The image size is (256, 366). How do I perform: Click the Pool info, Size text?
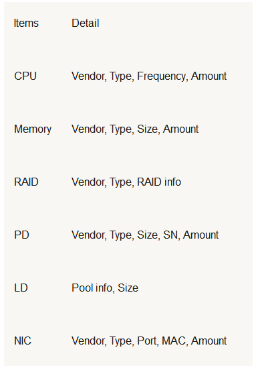point(105,288)
